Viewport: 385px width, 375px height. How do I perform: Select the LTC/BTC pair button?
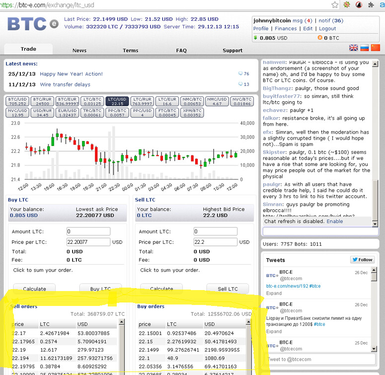92,101
